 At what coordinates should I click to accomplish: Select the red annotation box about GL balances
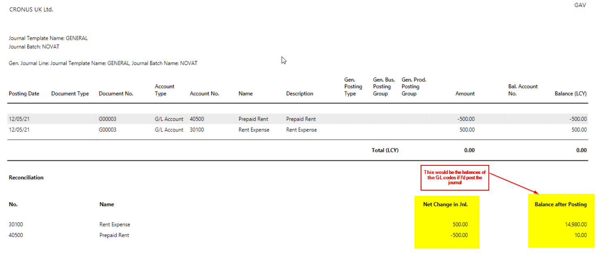point(455,178)
